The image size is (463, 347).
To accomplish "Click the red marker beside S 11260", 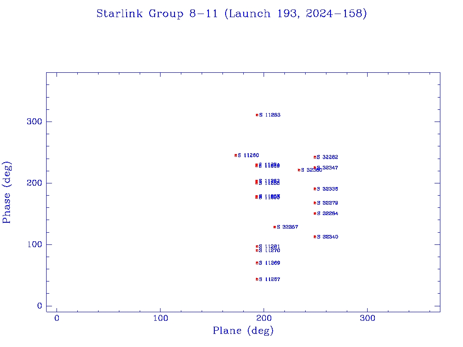I will coord(236,155).
